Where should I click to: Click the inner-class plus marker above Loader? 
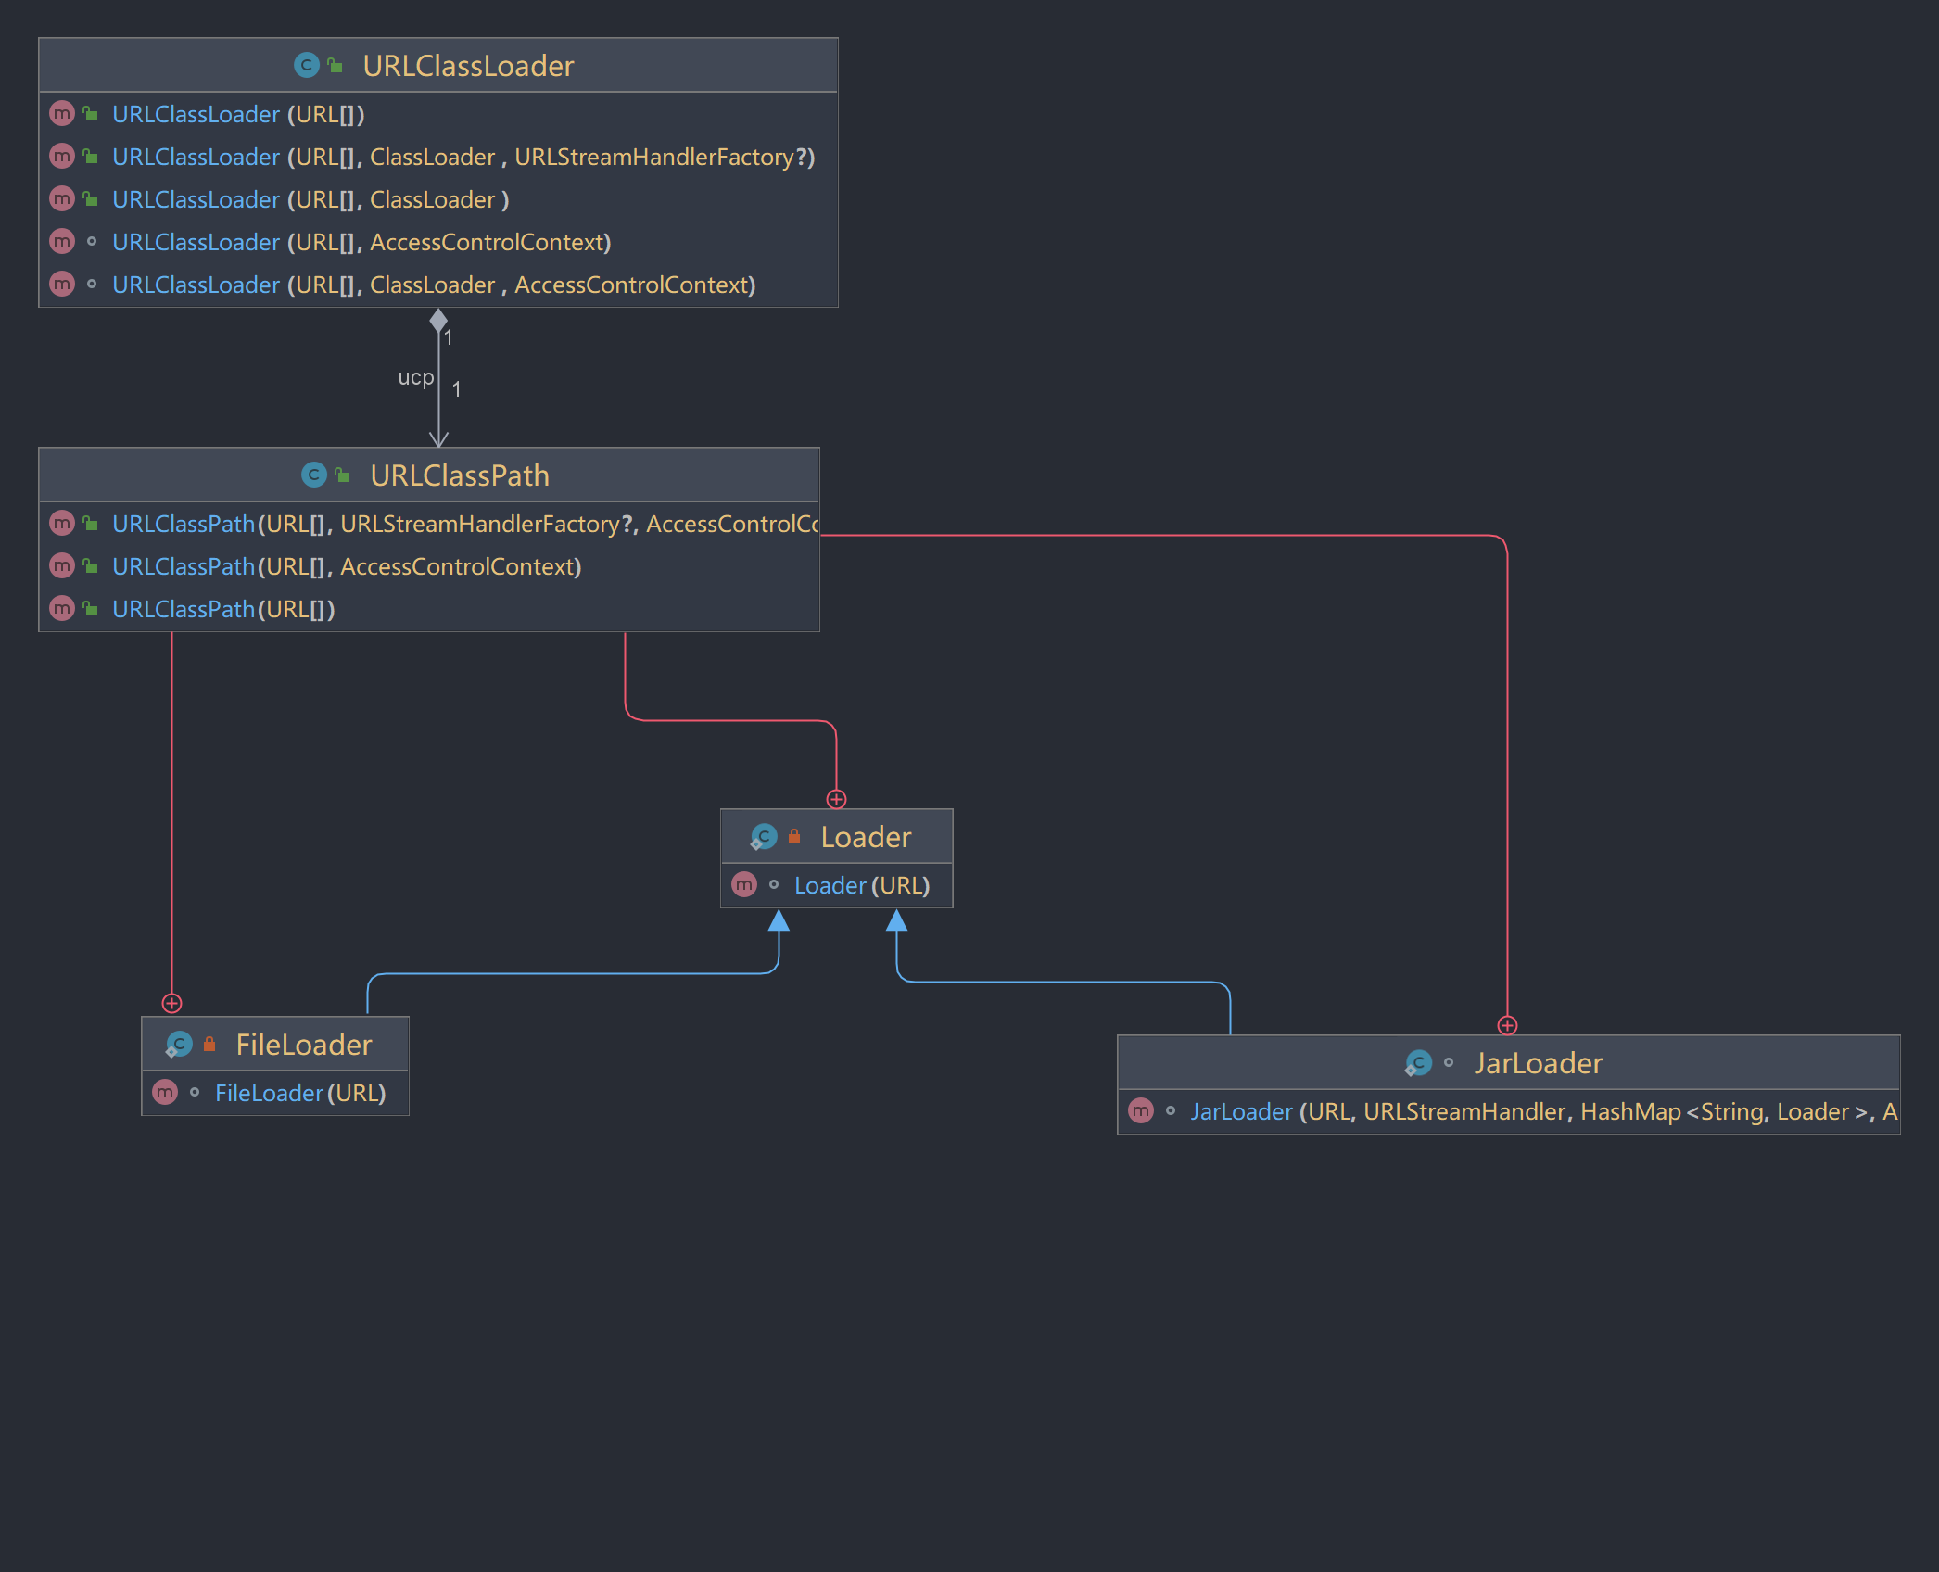836,799
